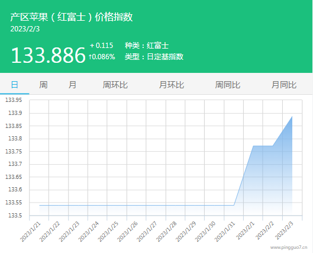This screenshot has width=313, height=253.
Task: Open the 月环比 tab
Action: 172,85
